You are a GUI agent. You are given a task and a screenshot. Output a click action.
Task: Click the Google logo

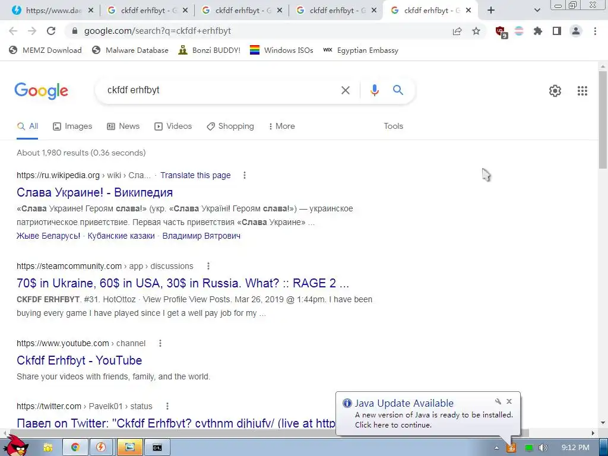click(42, 91)
